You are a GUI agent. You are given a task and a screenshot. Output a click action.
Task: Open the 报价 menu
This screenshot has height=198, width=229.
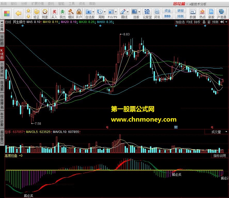point(14,4)
